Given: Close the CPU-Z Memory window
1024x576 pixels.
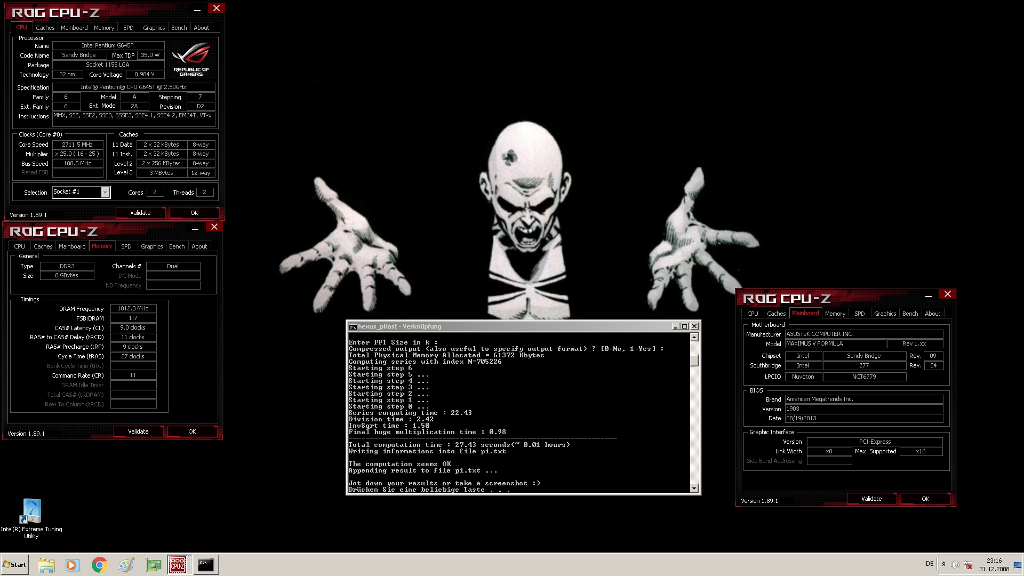Looking at the screenshot, I should point(214,227).
